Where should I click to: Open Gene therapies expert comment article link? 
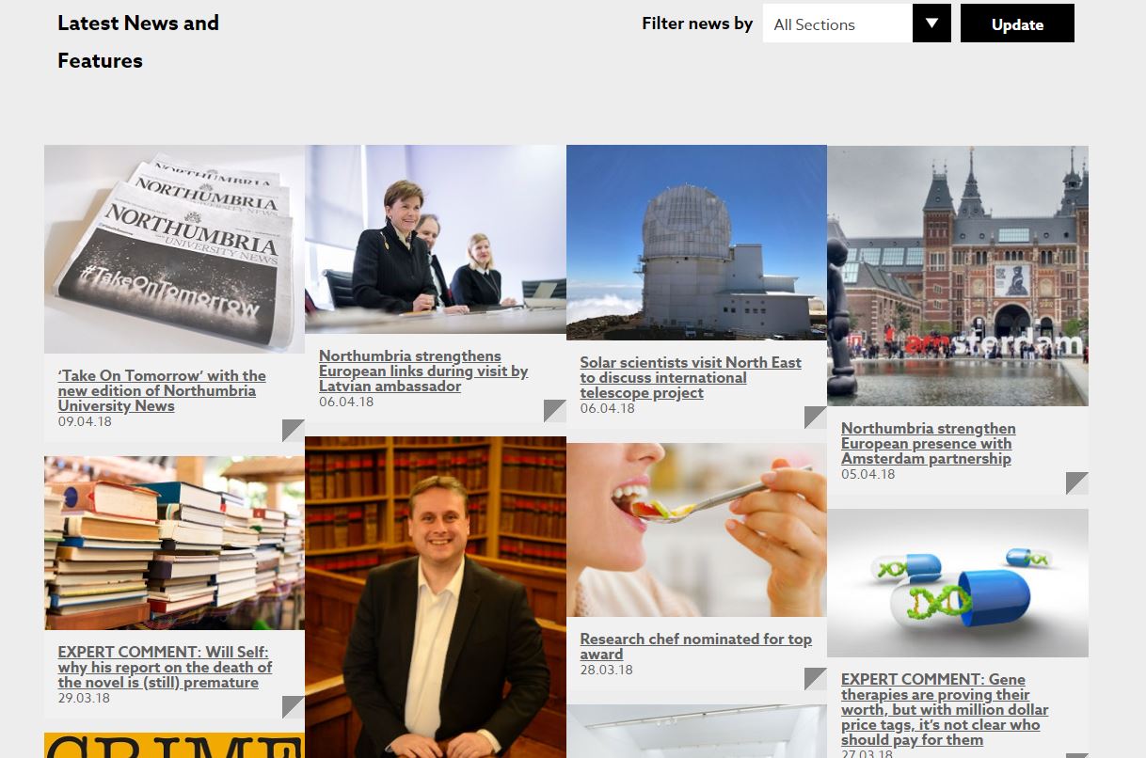click(x=945, y=709)
